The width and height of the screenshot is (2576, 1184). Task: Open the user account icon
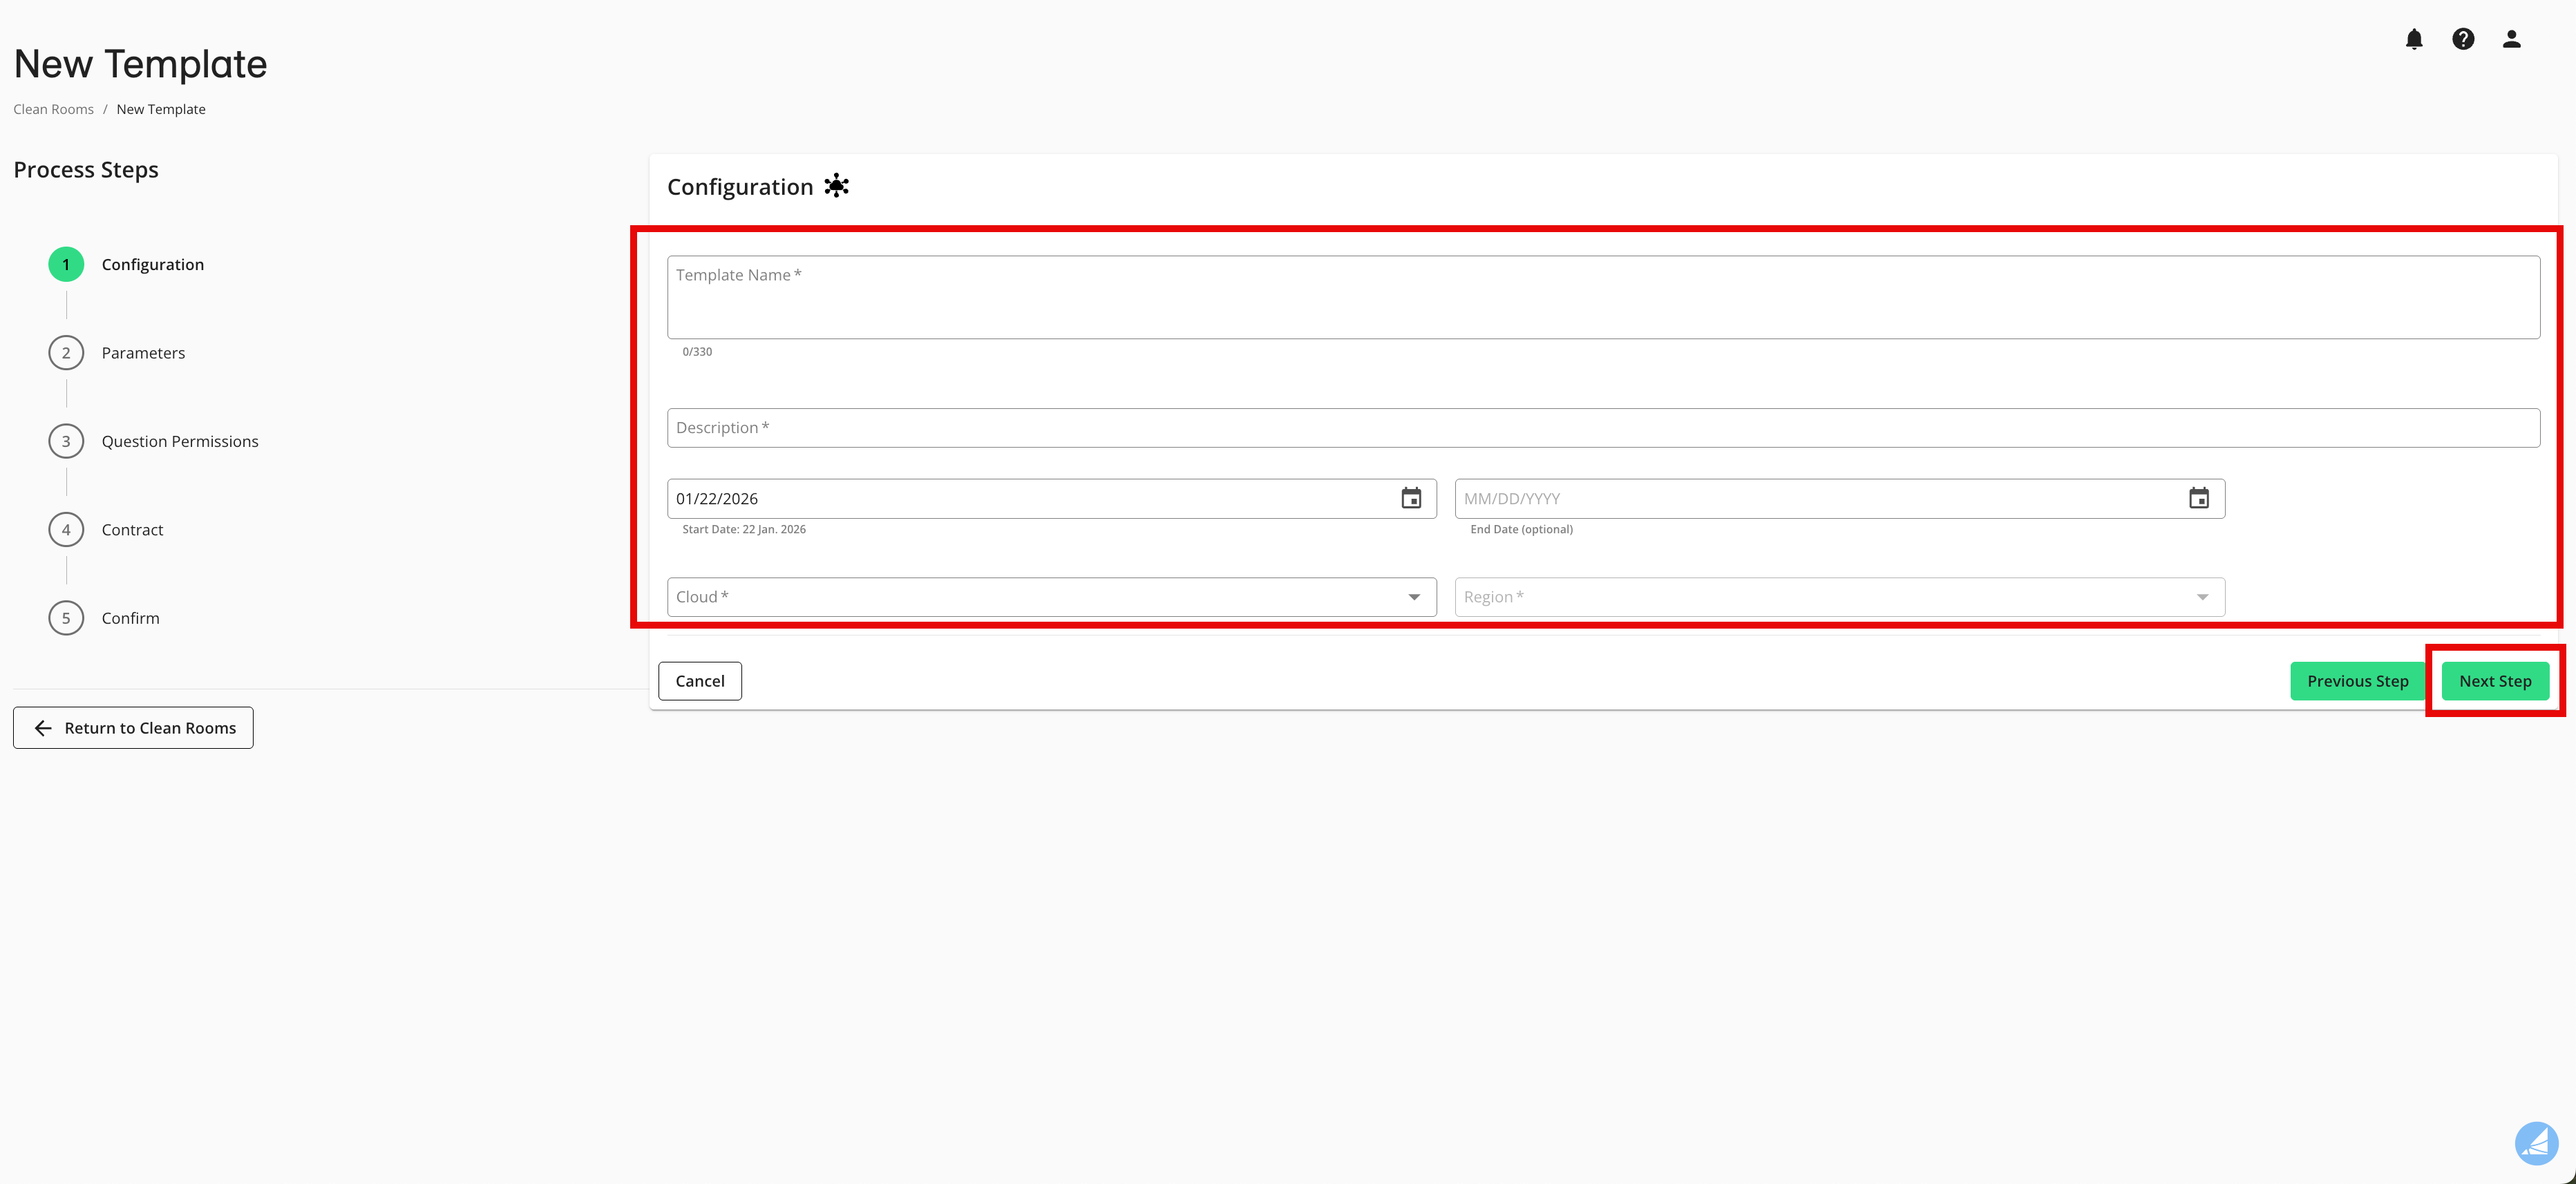click(2512, 39)
